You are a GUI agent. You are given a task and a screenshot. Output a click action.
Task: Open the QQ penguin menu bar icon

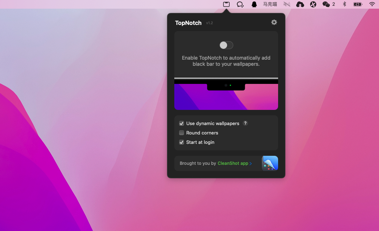pos(254,4)
